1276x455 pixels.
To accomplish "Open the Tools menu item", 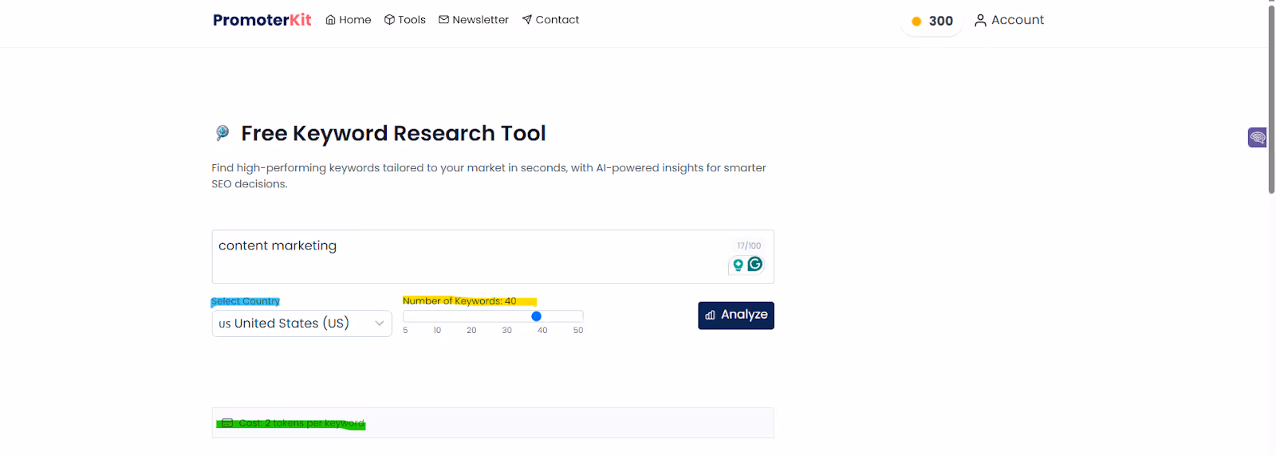I will click(405, 20).
